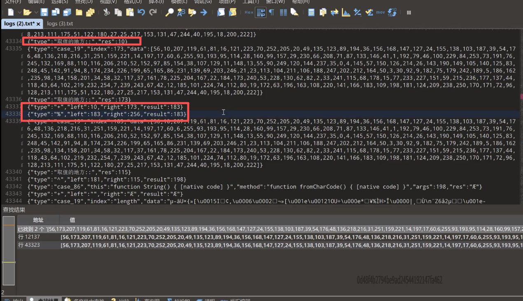Expand the Open File recent dropdown arrow
Viewport: 523px width, 301px height.
(x=36, y=12)
